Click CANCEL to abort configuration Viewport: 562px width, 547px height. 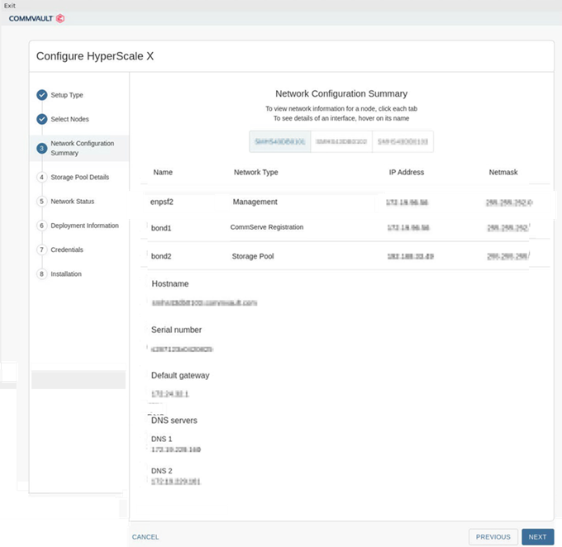(145, 537)
